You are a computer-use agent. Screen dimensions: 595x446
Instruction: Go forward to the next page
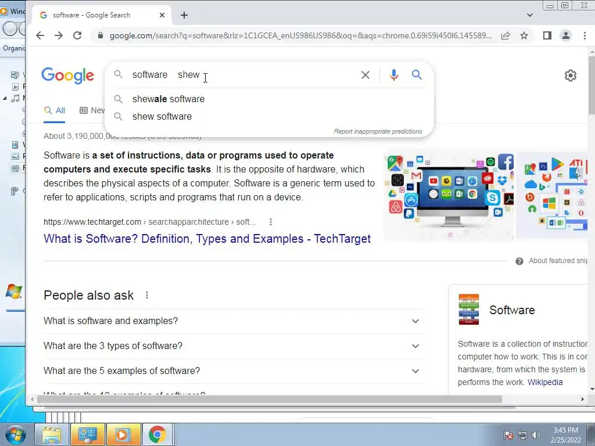(59, 35)
